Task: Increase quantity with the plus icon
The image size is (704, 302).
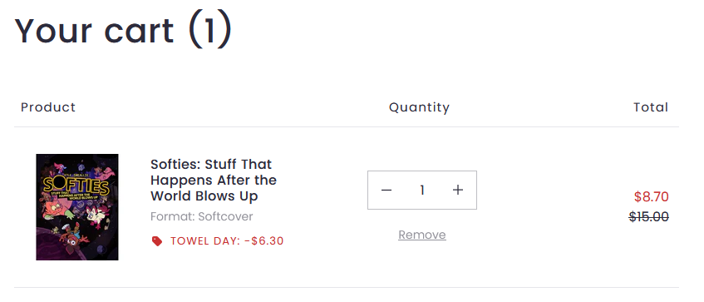Action: tap(457, 190)
